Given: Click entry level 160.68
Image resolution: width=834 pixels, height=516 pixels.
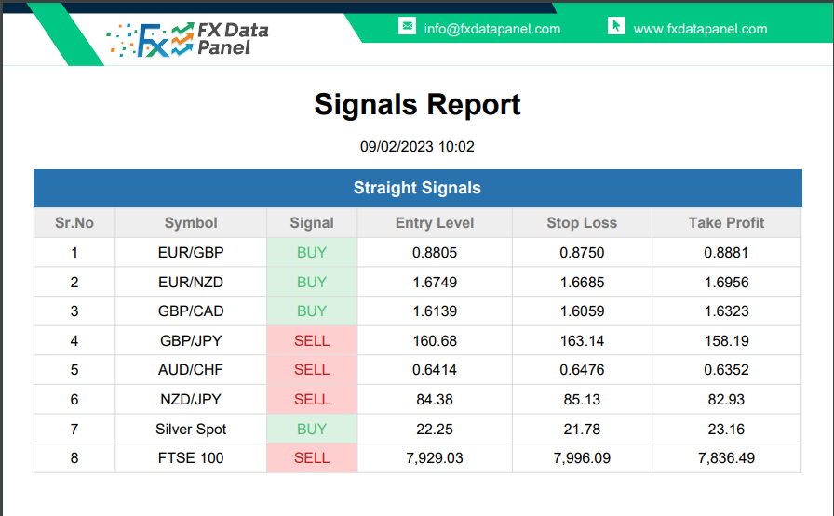Looking at the screenshot, I should click(x=435, y=340).
